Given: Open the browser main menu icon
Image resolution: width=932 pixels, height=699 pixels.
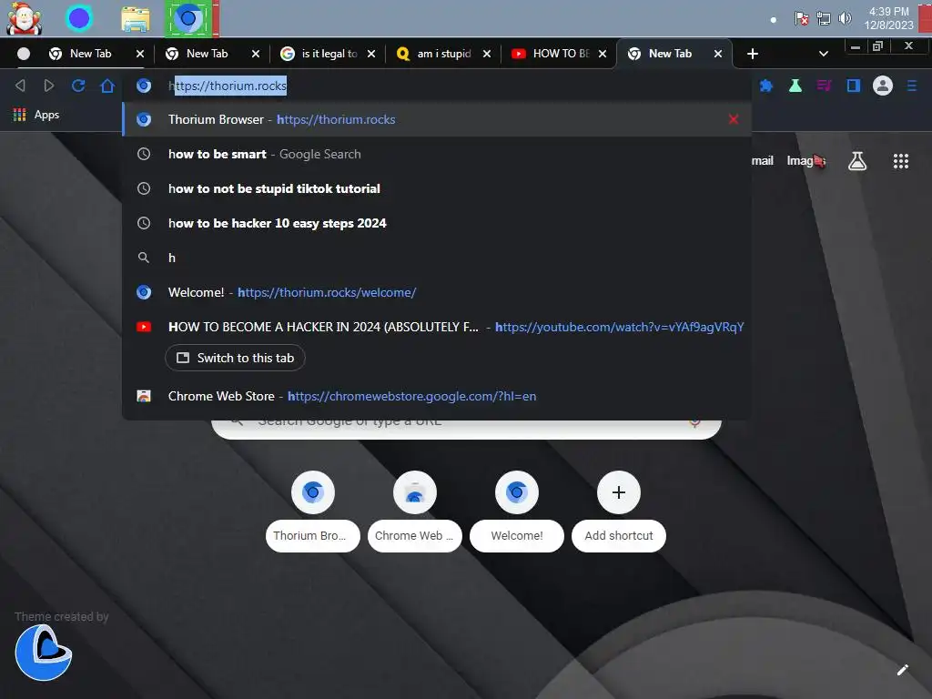Looking at the screenshot, I should 912,86.
